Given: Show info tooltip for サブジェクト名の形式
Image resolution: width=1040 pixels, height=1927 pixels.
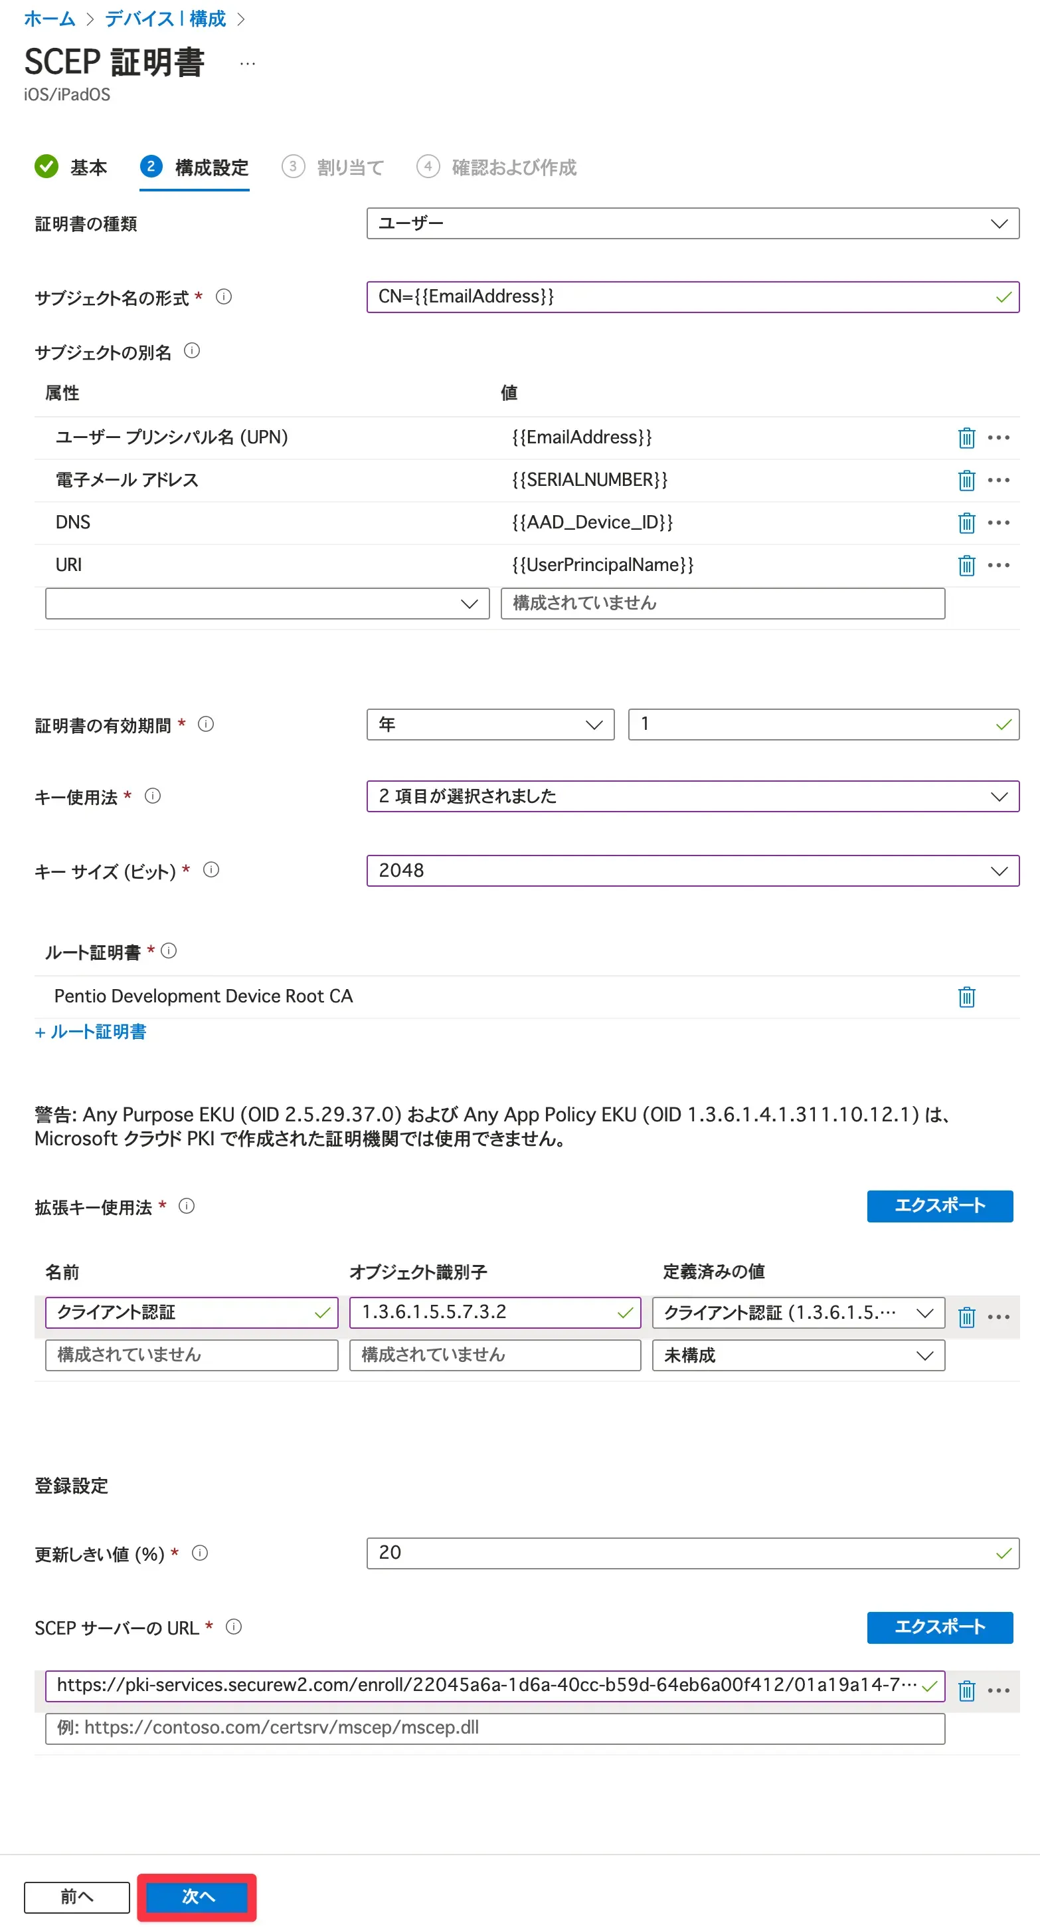Looking at the screenshot, I should 223,297.
